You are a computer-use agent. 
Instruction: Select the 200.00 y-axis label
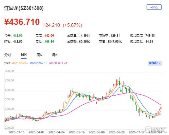click(9, 128)
